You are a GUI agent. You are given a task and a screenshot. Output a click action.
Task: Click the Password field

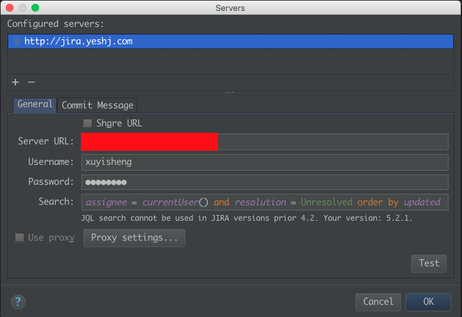pyautogui.click(x=264, y=182)
